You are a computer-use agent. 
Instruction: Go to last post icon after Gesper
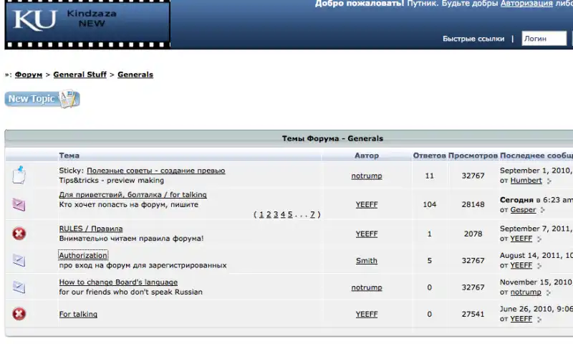pos(543,211)
